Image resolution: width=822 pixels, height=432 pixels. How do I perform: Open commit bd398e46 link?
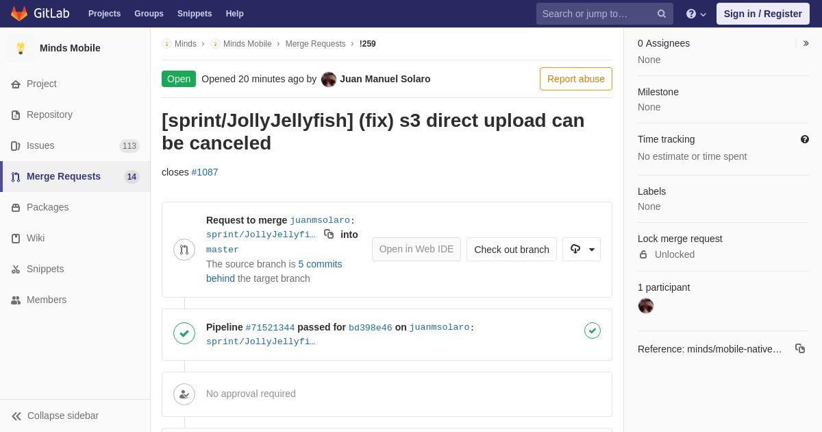(371, 328)
